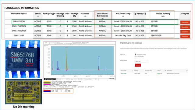Click the sort icon after the Description column
This screenshot has height=110, width=195.
[187, 71]
